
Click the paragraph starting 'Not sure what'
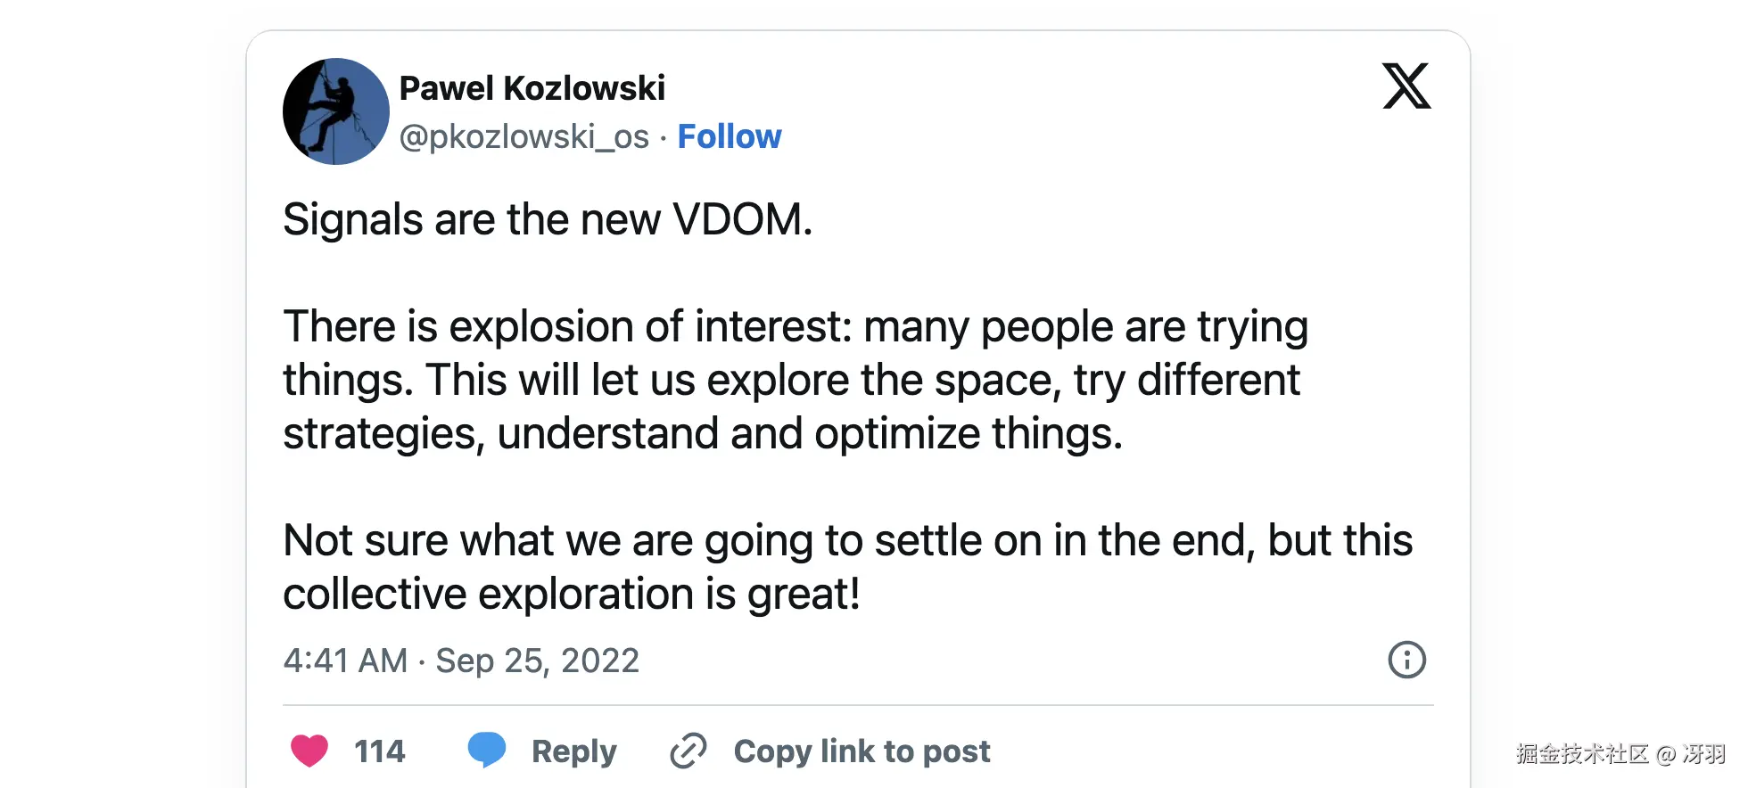point(847,567)
